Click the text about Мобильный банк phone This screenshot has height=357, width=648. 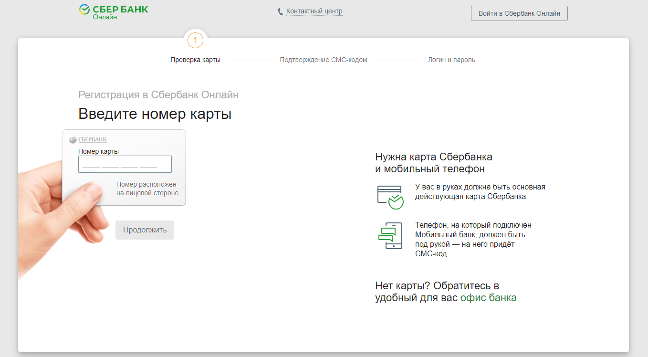(473, 240)
